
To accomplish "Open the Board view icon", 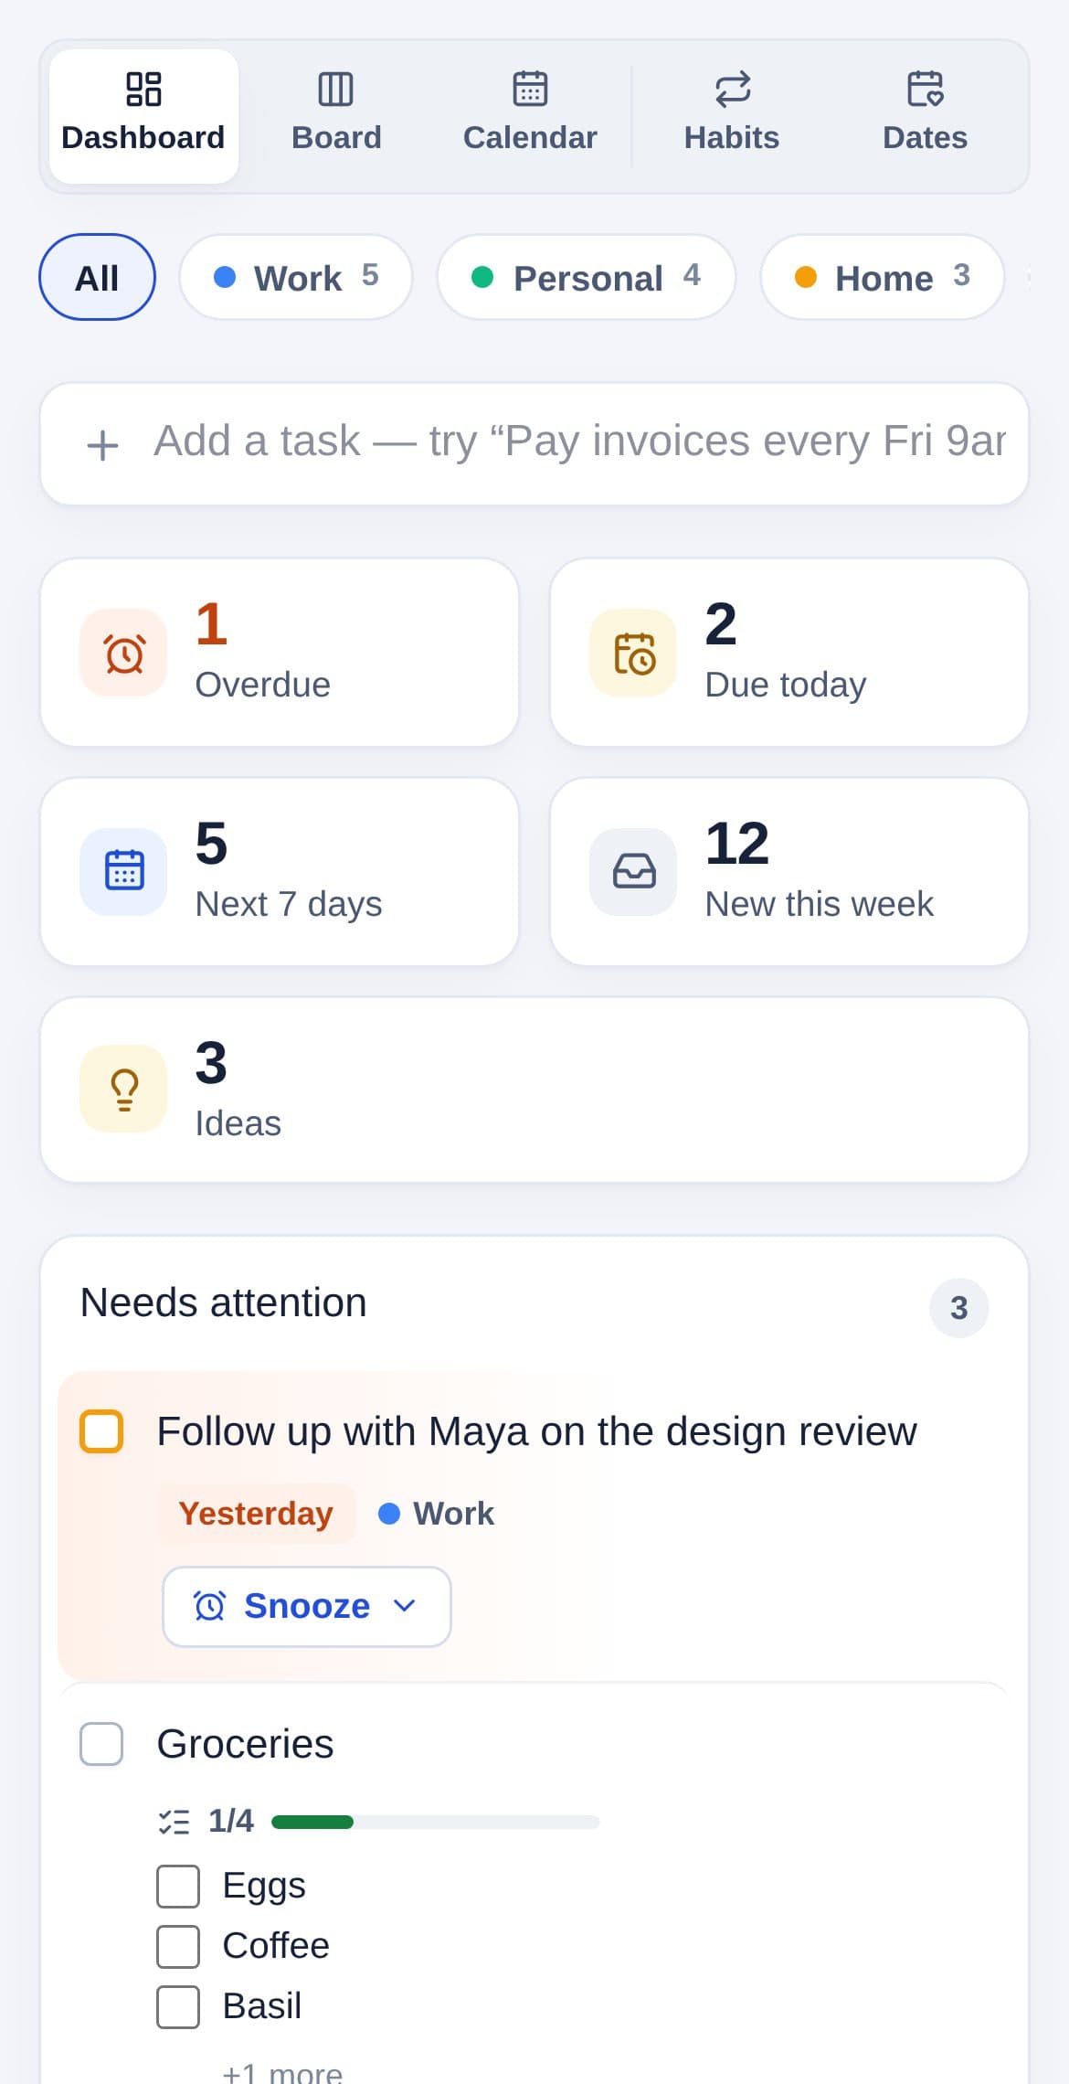I will tap(335, 90).
